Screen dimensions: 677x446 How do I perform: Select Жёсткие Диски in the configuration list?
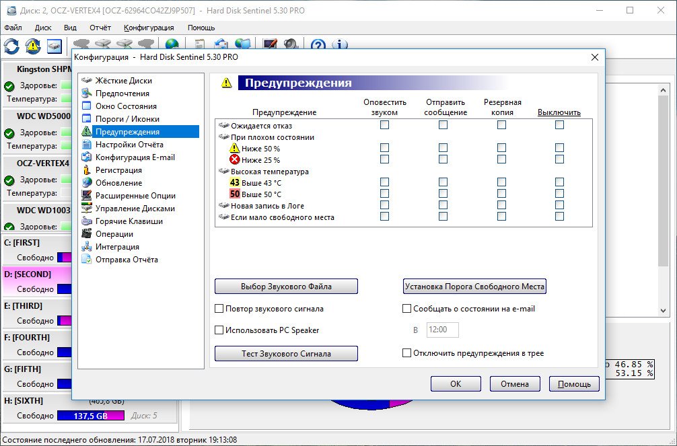[123, 81]
